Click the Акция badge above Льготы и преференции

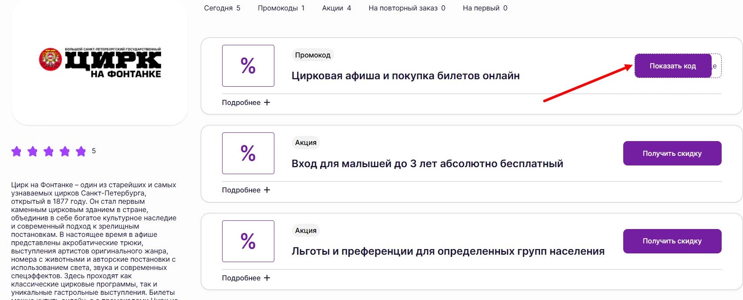pos(306,230)
